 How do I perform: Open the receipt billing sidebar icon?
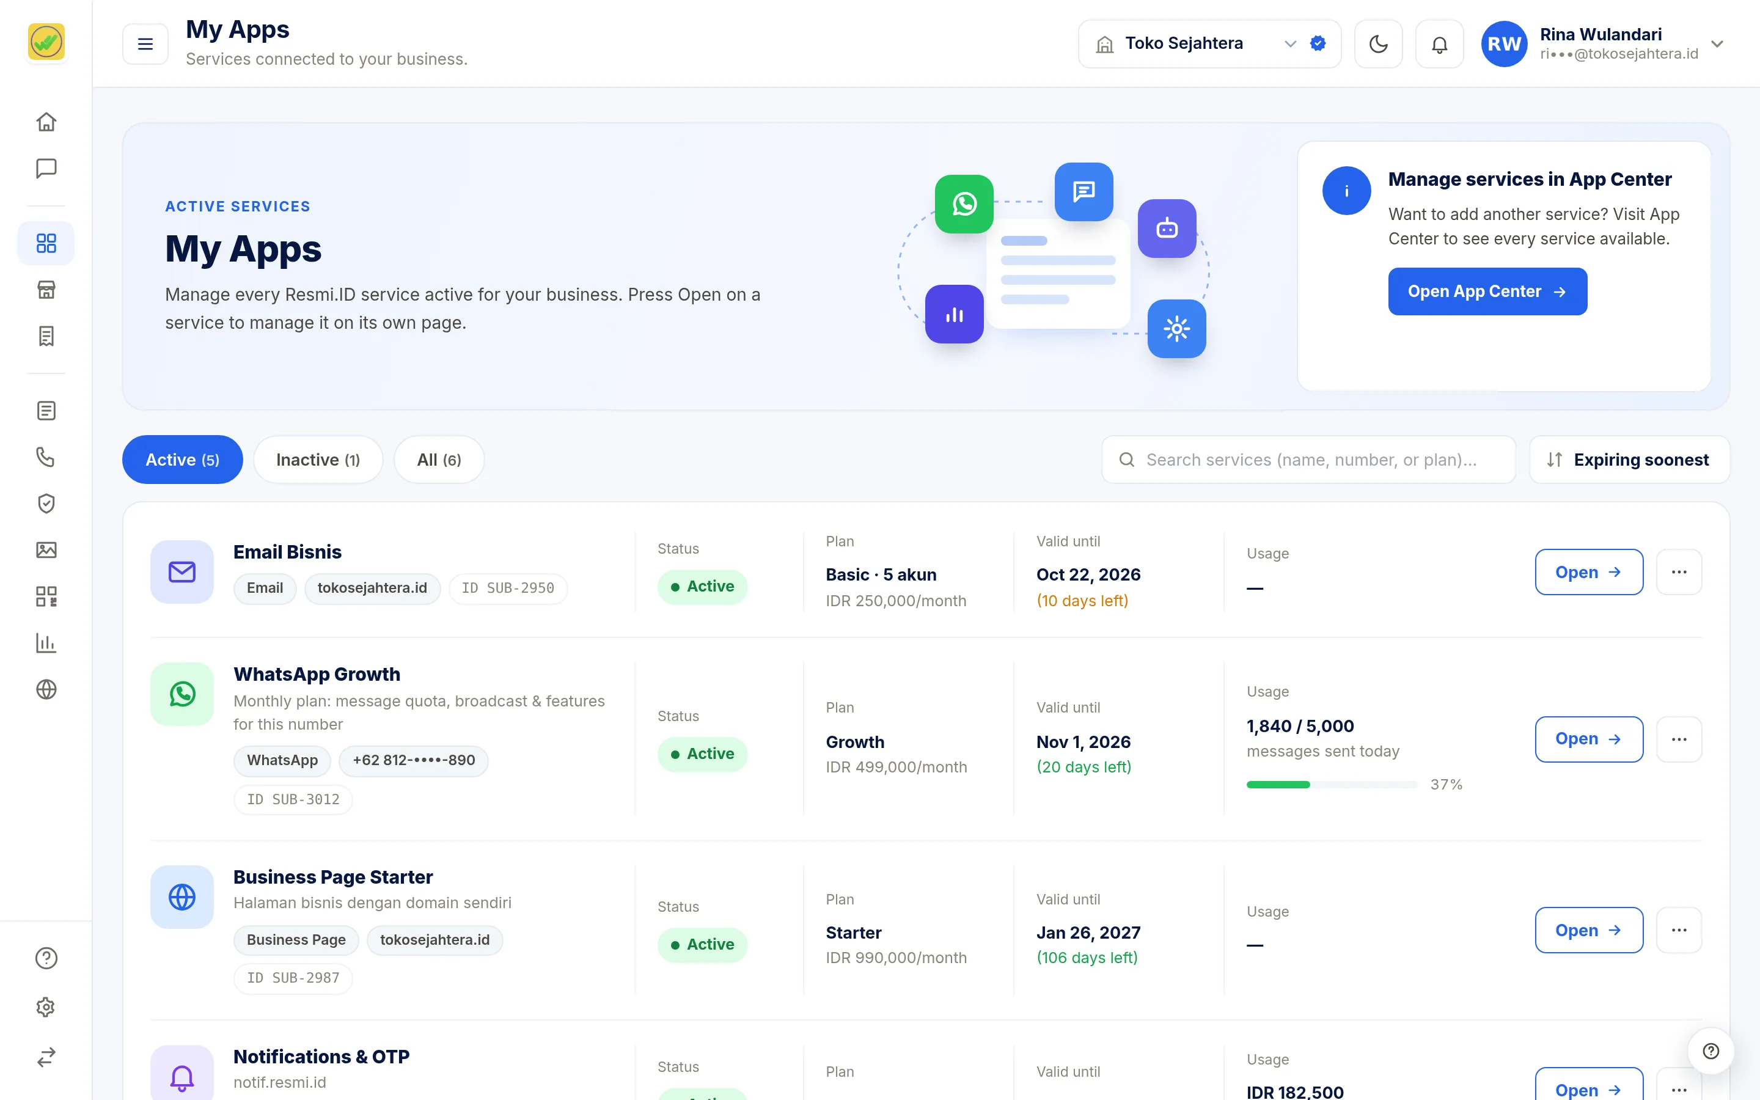point(46,336)
